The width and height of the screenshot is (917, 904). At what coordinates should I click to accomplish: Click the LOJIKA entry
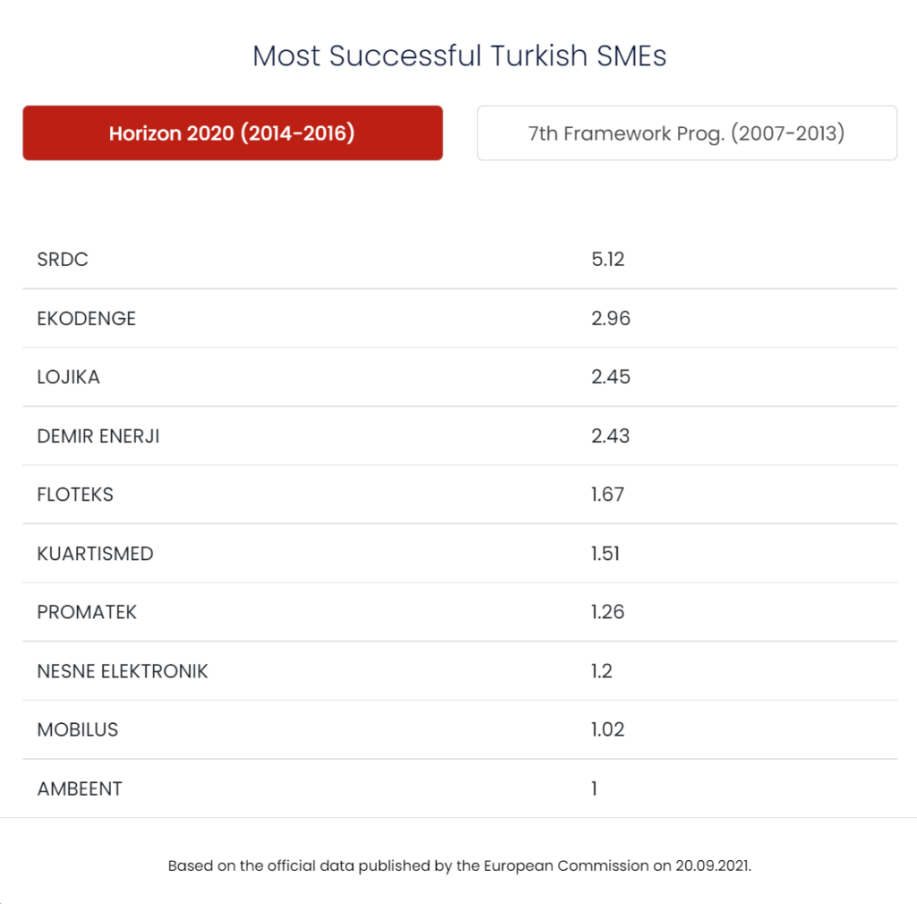(x=68, y=377)
